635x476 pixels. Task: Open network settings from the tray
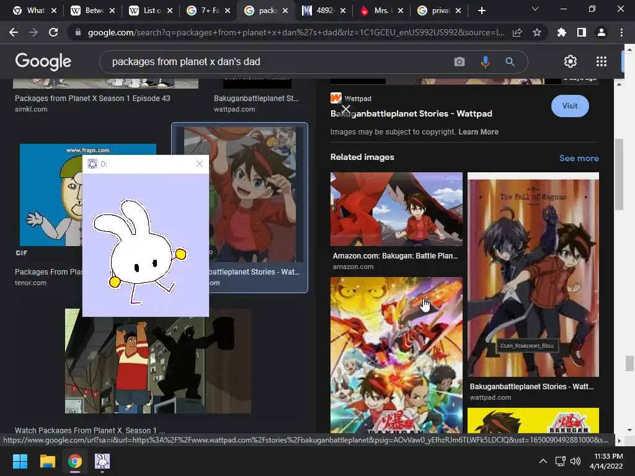560,461
